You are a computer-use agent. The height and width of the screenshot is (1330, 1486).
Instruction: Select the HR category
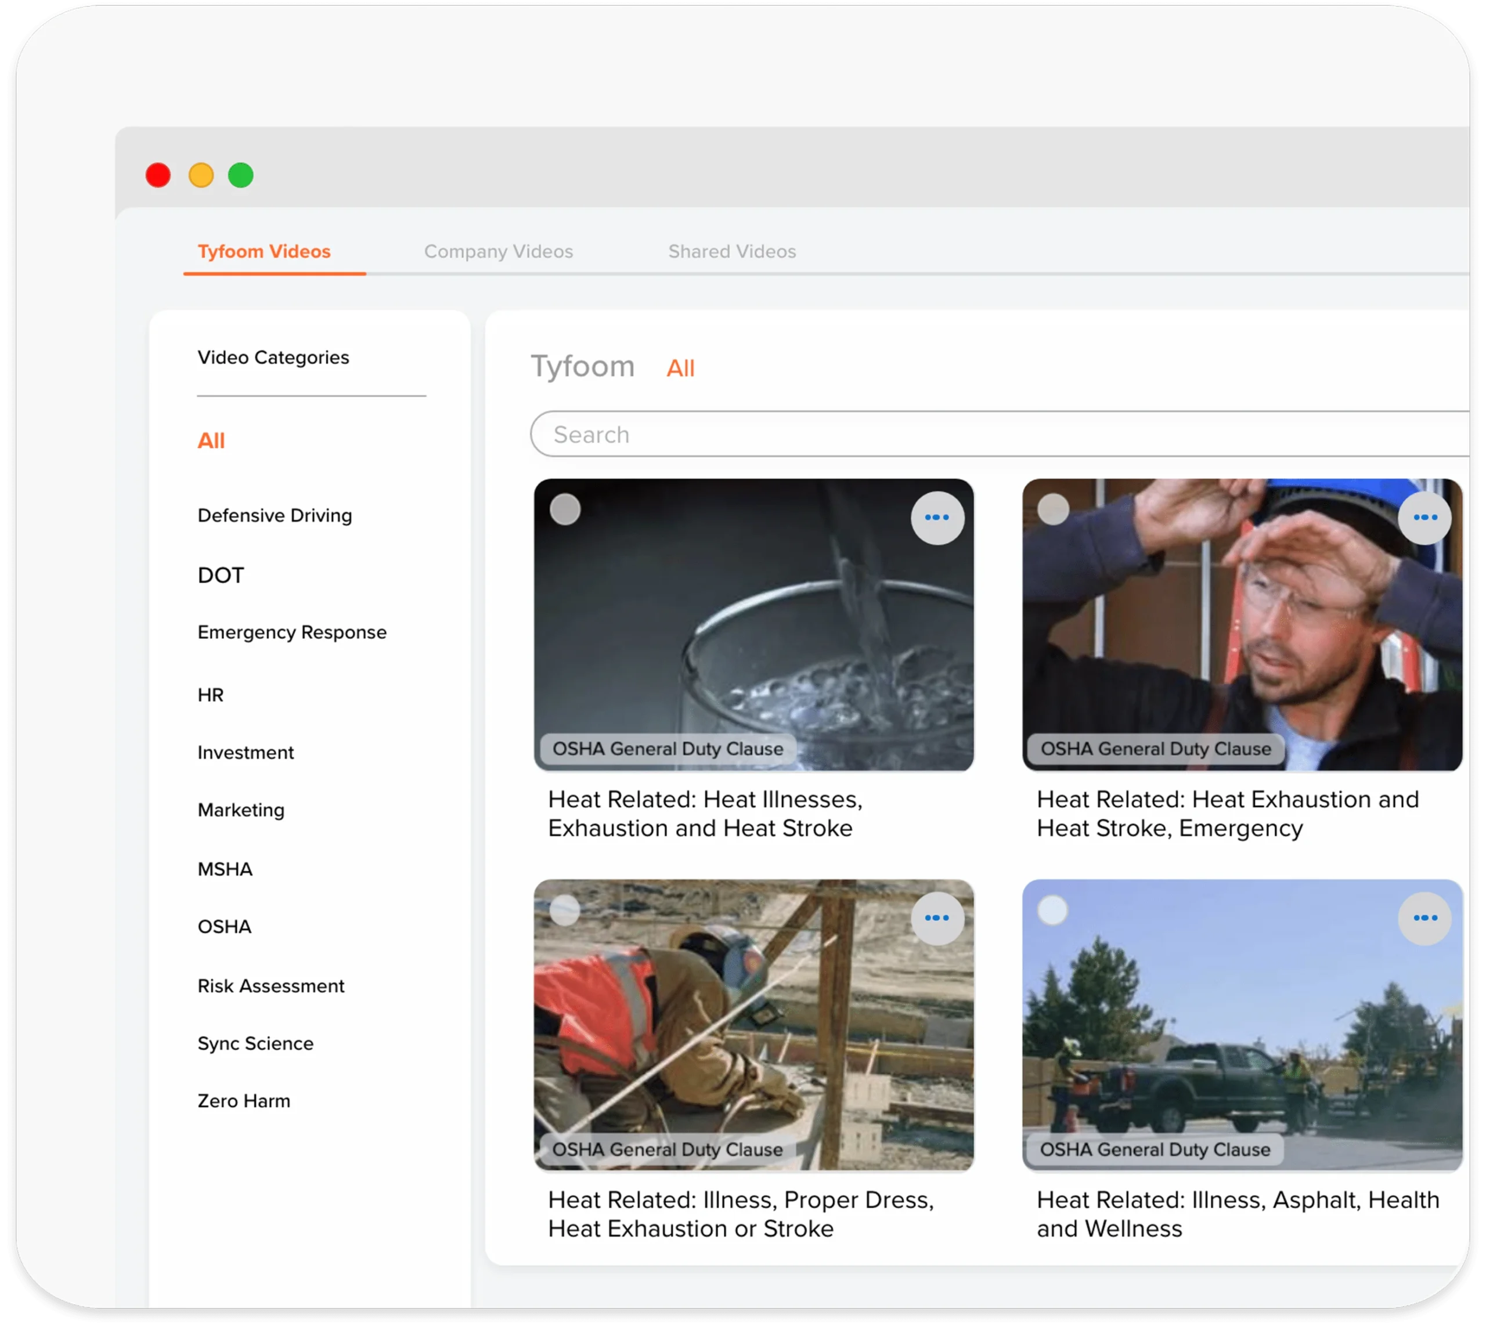click(x=211, y=695)
